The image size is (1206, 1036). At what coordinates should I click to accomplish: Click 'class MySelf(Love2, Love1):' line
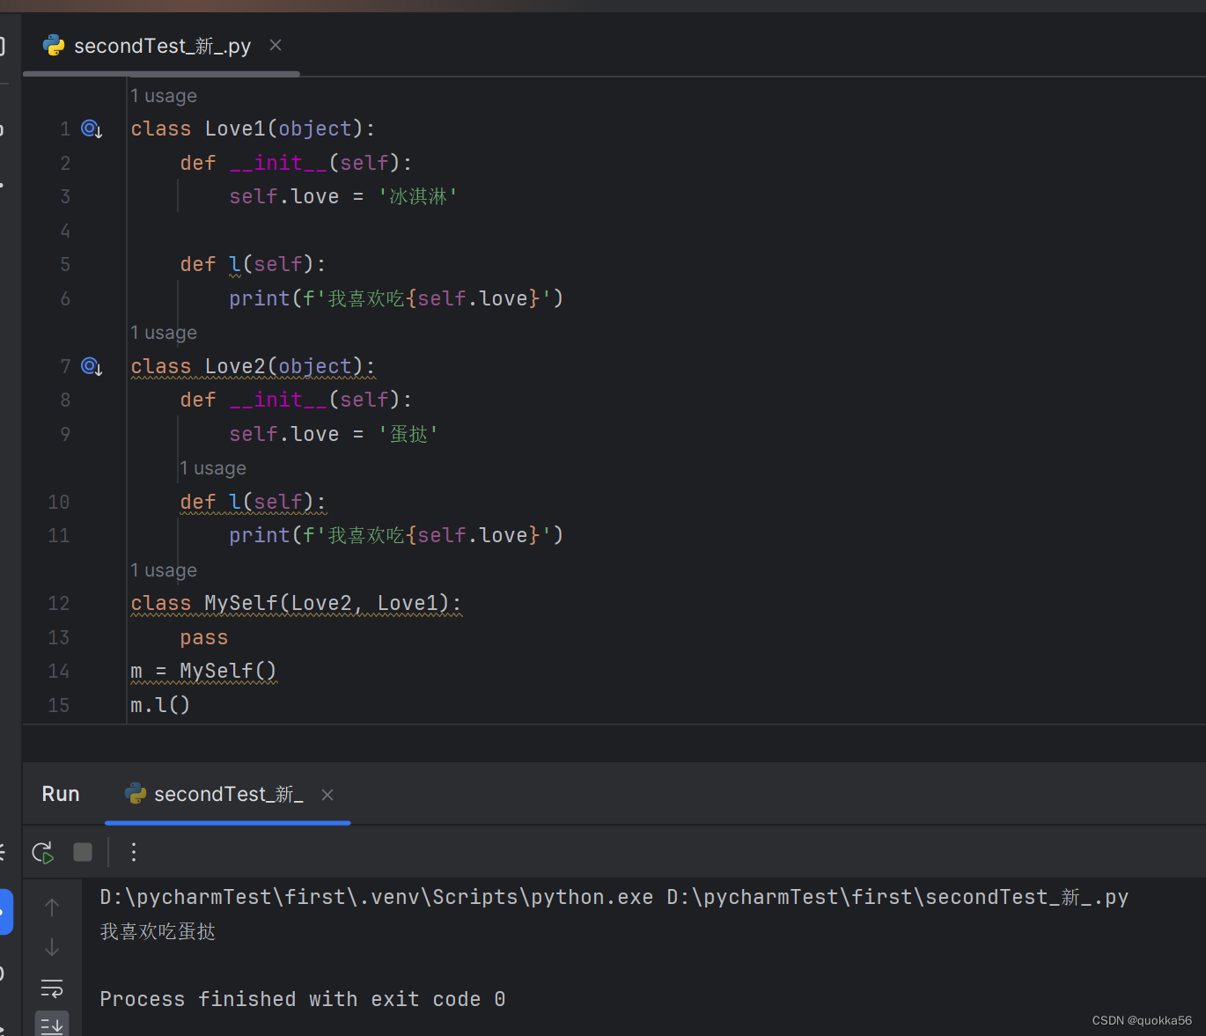point(297,604)
